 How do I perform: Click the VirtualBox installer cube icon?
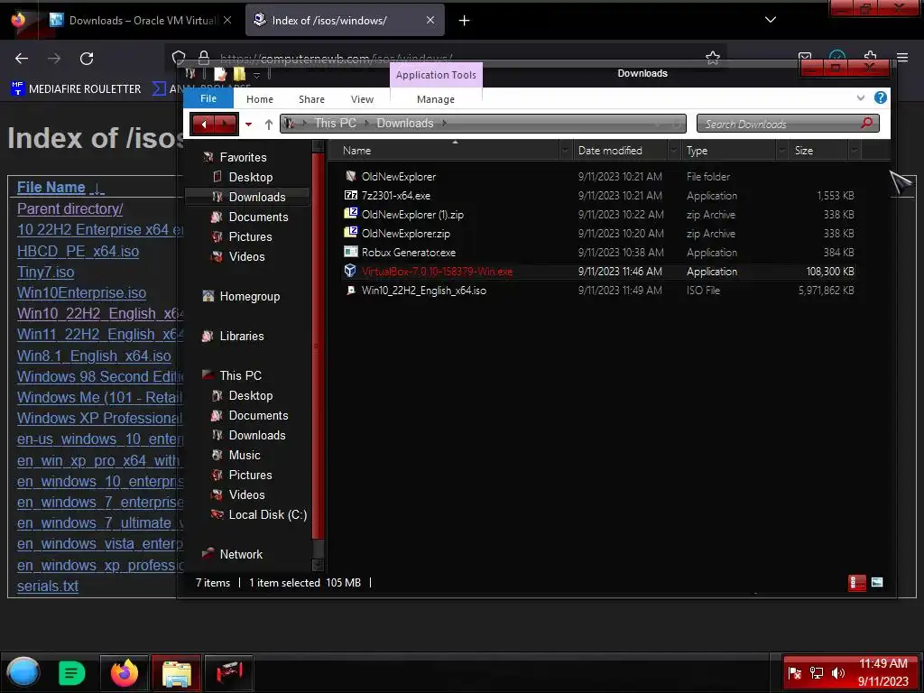[x=351, y=271]
